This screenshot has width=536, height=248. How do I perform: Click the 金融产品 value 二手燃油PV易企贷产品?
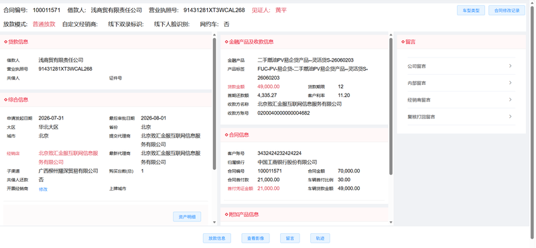[x=306, y=60]
